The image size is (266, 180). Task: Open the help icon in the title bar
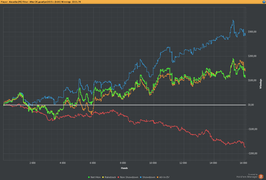pos(264,2)
